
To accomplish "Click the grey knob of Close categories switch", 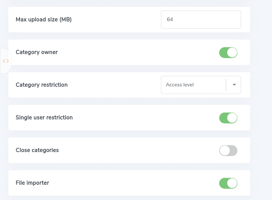I will tap(225, 150).
